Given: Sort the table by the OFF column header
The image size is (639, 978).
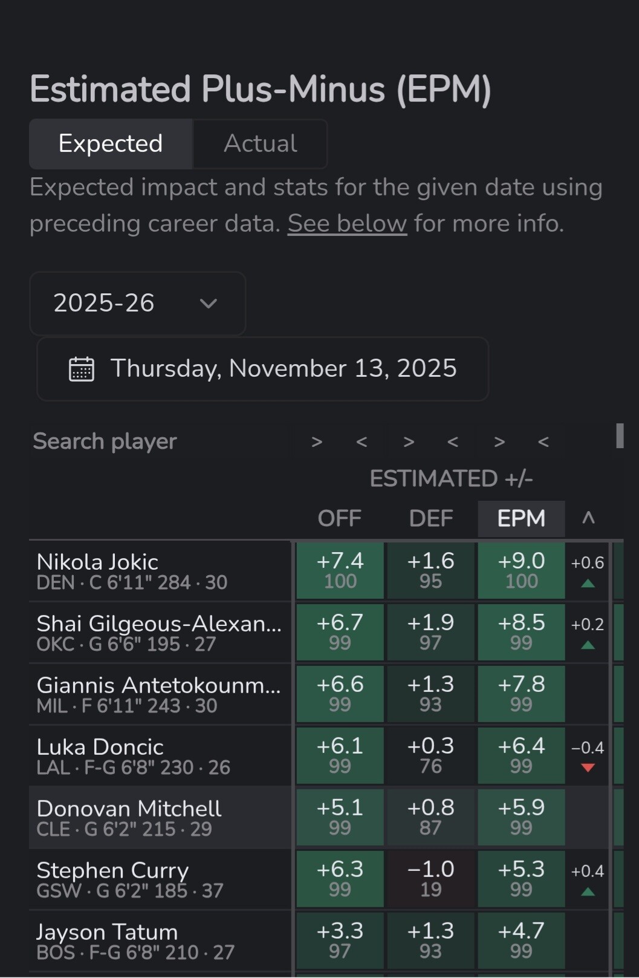Looking at the screenshot, I should click(x=340, y=518).
